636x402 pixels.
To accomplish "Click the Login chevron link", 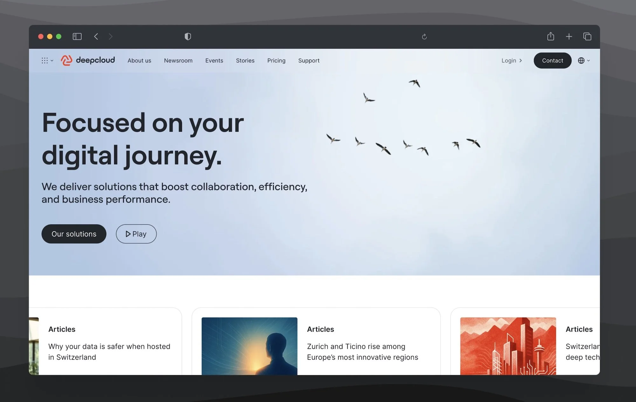I will pyautogui.click(x=511, y=60).
